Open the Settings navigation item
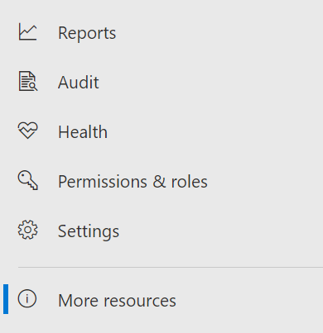323x333 pixels. pyautogui.click(x=89, y=231)
